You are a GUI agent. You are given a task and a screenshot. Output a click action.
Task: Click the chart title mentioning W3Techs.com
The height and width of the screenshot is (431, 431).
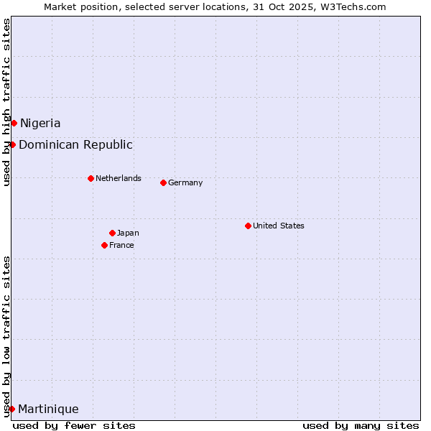[215, 6]
